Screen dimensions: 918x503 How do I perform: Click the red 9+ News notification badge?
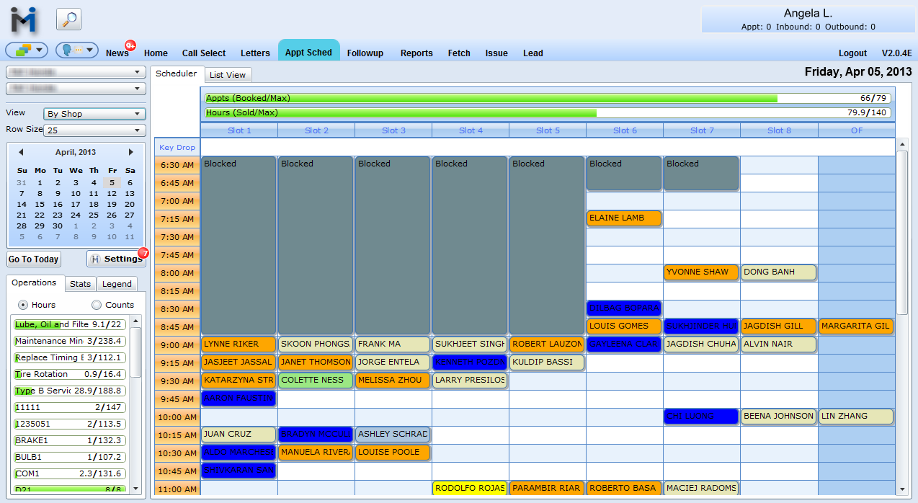pyautogui.click(x=130, y=46)
